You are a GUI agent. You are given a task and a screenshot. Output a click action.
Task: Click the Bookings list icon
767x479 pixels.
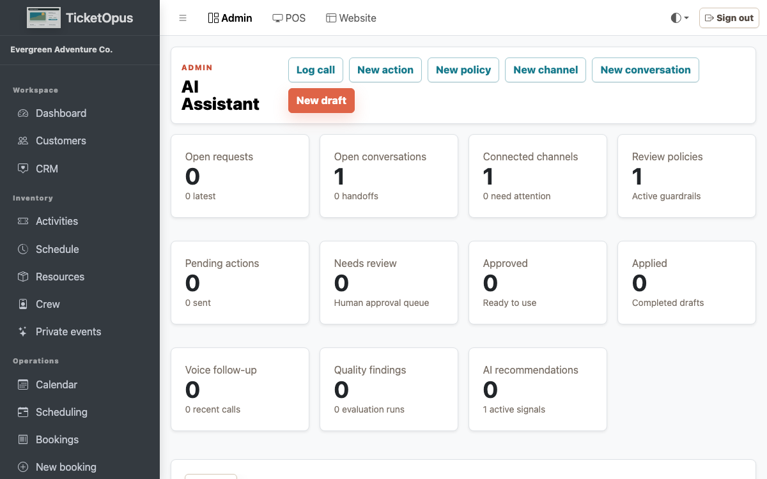pyautogui.click(x=23, y=440)
